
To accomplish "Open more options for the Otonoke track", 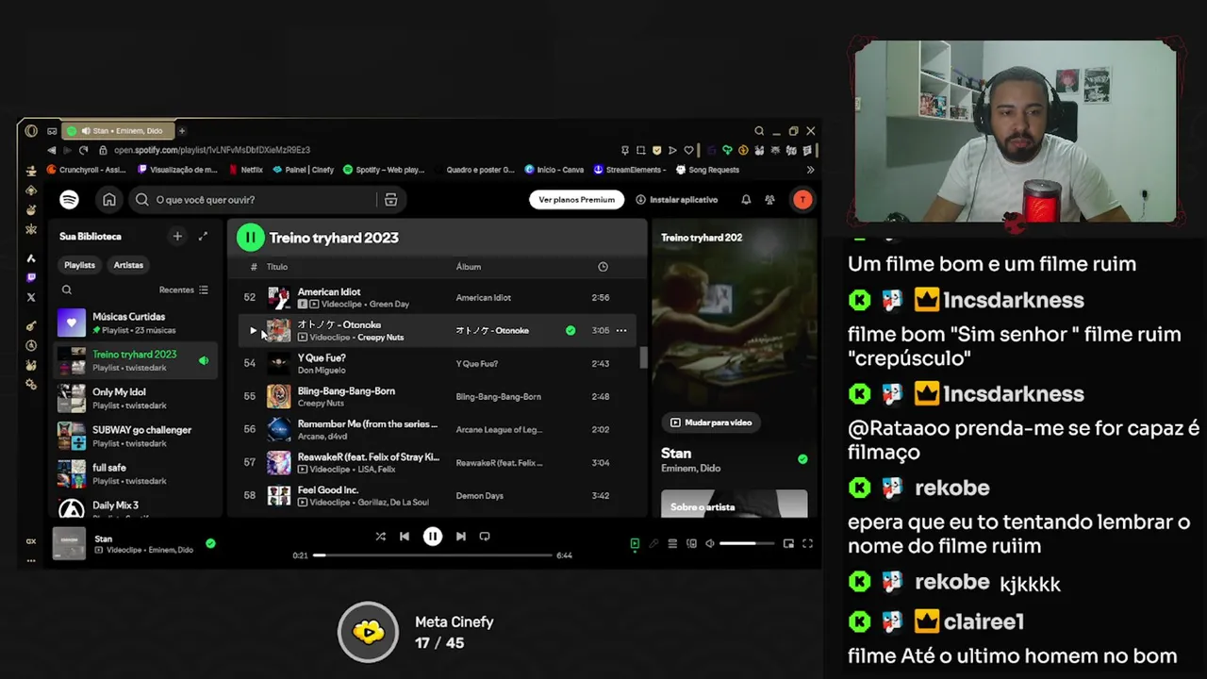I will click(621, 330).
